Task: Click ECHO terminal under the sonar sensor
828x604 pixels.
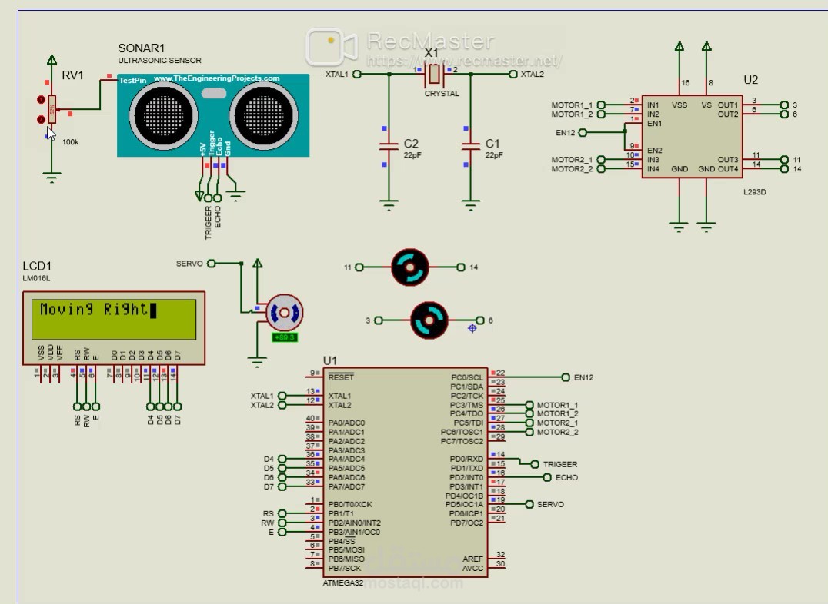Action: click(217, 198)
